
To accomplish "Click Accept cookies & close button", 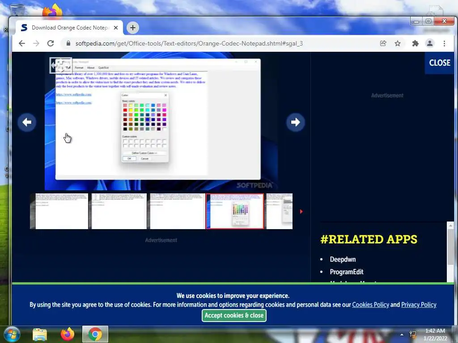I will click(x=234, y=315).
